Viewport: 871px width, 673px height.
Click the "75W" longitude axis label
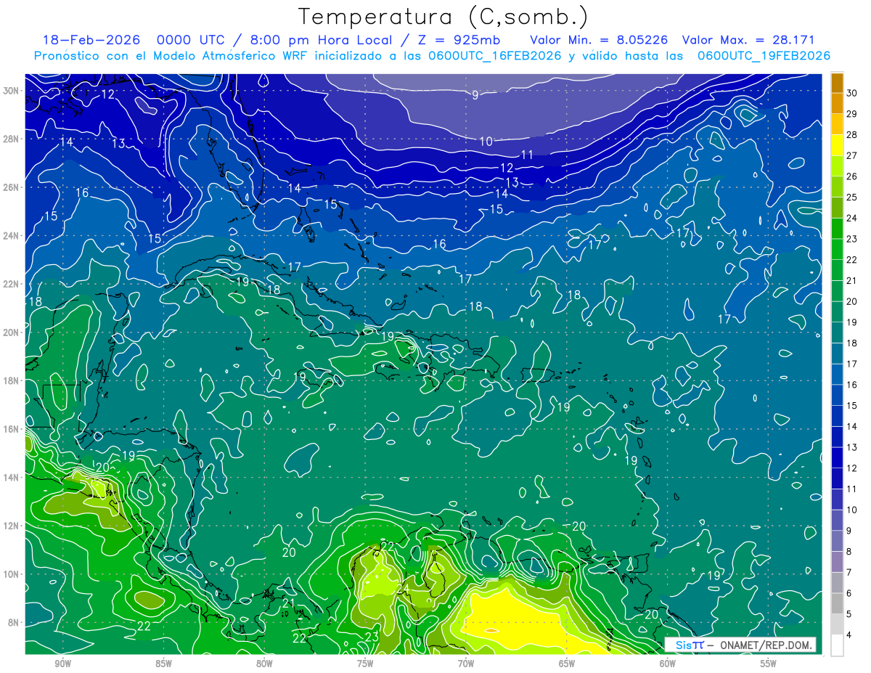(365, 664)
